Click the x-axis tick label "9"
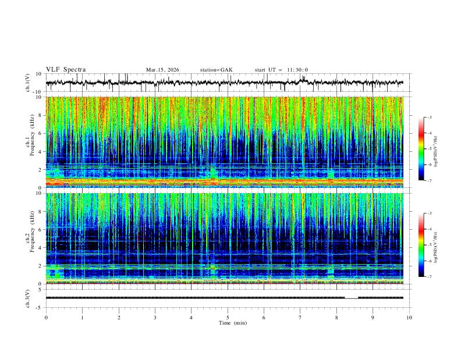The width and height of the screenshot is (461, 356). (x=373, y=318)
